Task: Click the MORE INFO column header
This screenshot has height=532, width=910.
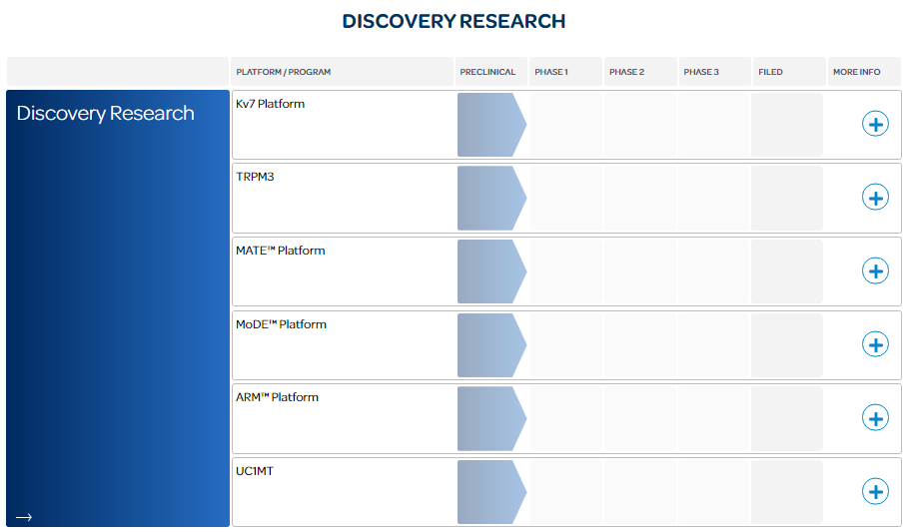Action: 856,72
